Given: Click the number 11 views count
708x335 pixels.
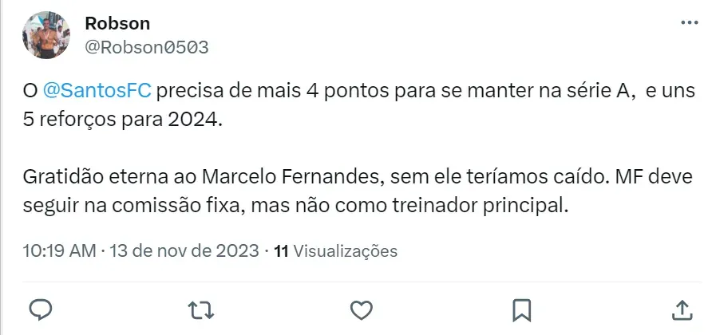Looking at the screenshot, I should (x=281, y=250).
